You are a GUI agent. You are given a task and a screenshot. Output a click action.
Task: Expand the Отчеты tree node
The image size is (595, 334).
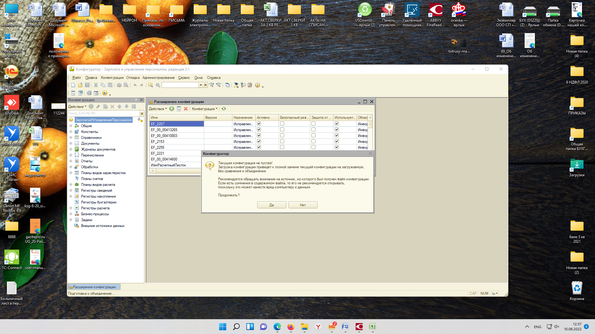click(x=71, y=161)
